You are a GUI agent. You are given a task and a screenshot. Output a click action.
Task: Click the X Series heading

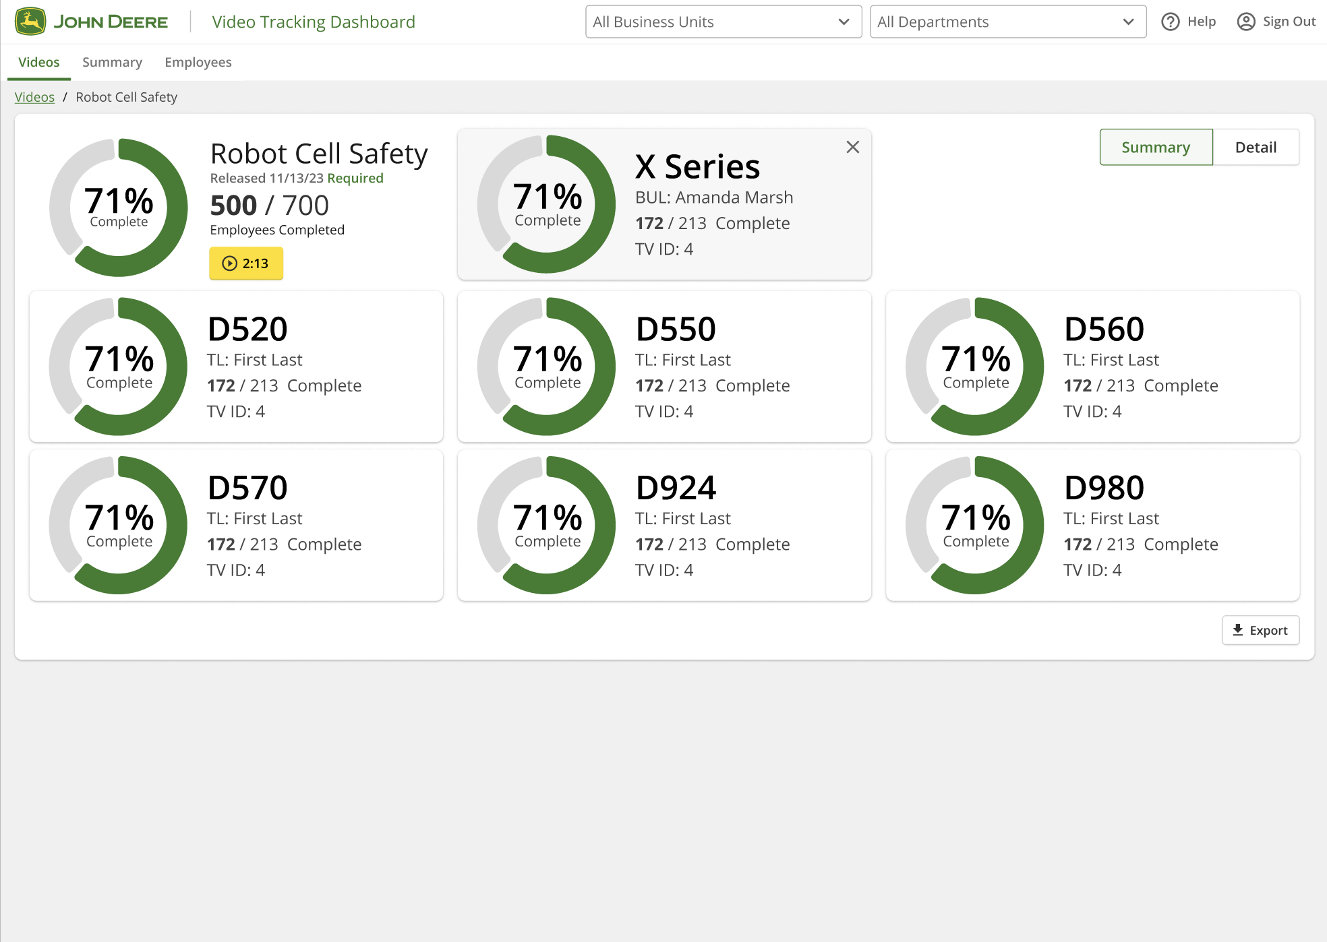(x=698, y=166)
